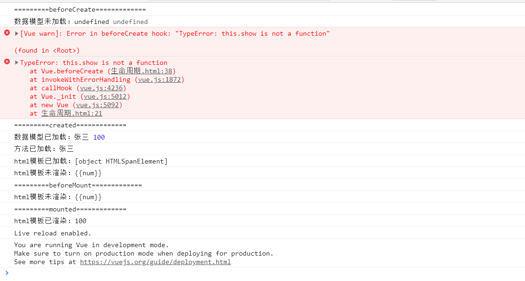Click the blue number 100 value

(99, 137)
